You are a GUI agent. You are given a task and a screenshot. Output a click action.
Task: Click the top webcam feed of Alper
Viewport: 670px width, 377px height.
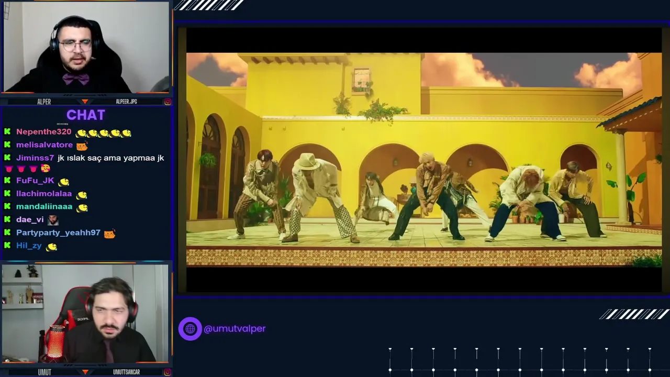[85, 48]
